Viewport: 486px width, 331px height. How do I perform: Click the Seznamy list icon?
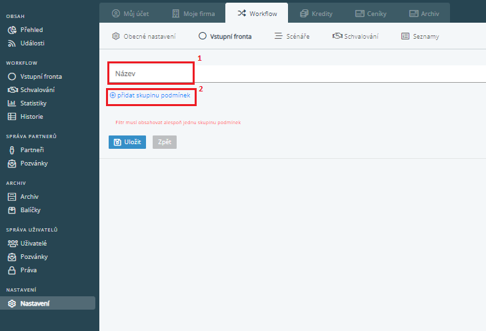point(405,36)
